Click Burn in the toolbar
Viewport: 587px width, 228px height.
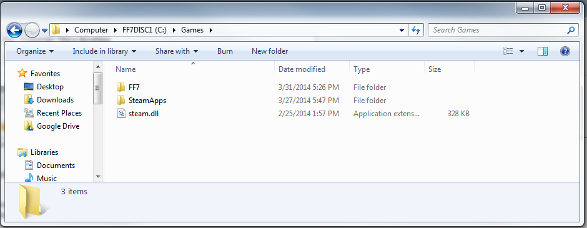225,51
